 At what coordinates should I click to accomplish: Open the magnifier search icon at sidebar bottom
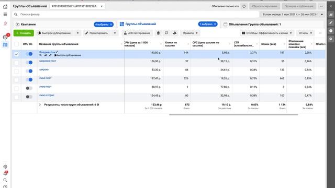point(5,180)
